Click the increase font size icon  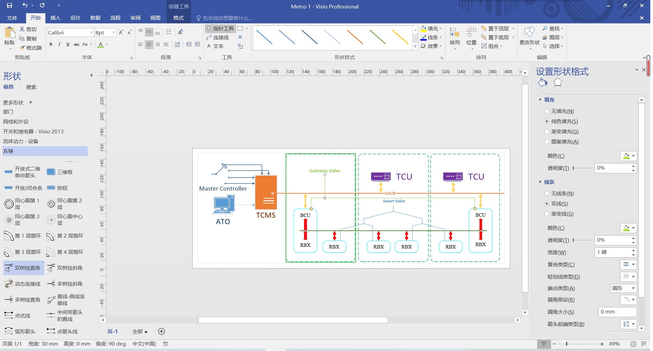[121, 32]
